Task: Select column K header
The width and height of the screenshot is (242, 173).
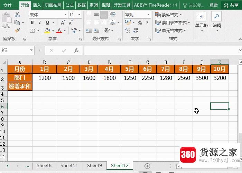Action: tap(220, 62)
